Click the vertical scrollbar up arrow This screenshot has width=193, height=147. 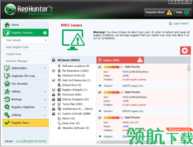(x=189, y=66)
